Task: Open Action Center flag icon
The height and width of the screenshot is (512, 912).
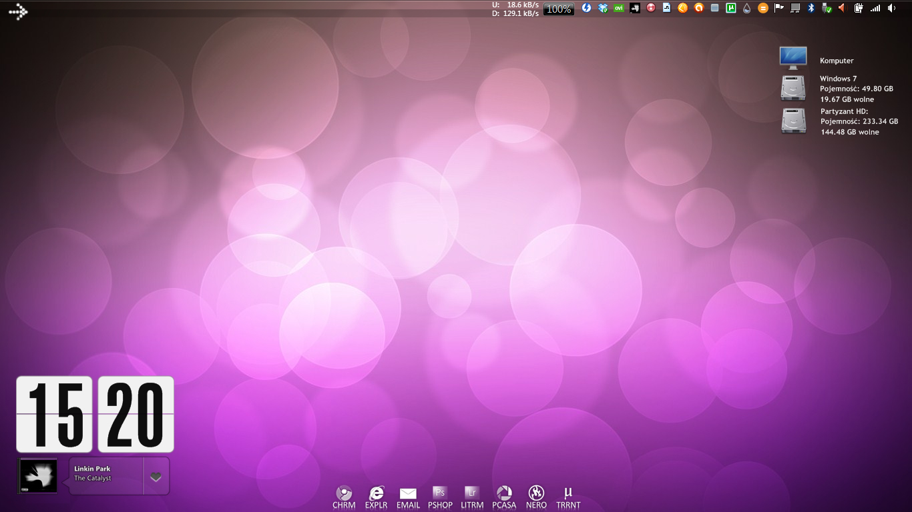Action: [779, 8]
